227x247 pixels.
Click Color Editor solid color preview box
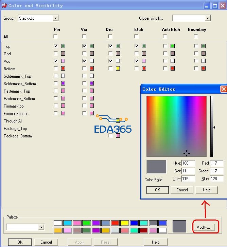156,167
